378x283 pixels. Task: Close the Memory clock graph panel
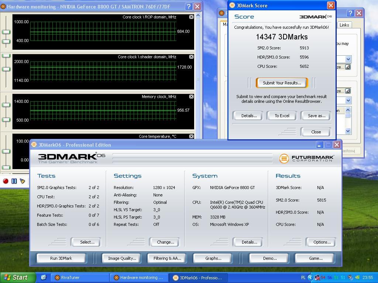[x=191, y=97]
